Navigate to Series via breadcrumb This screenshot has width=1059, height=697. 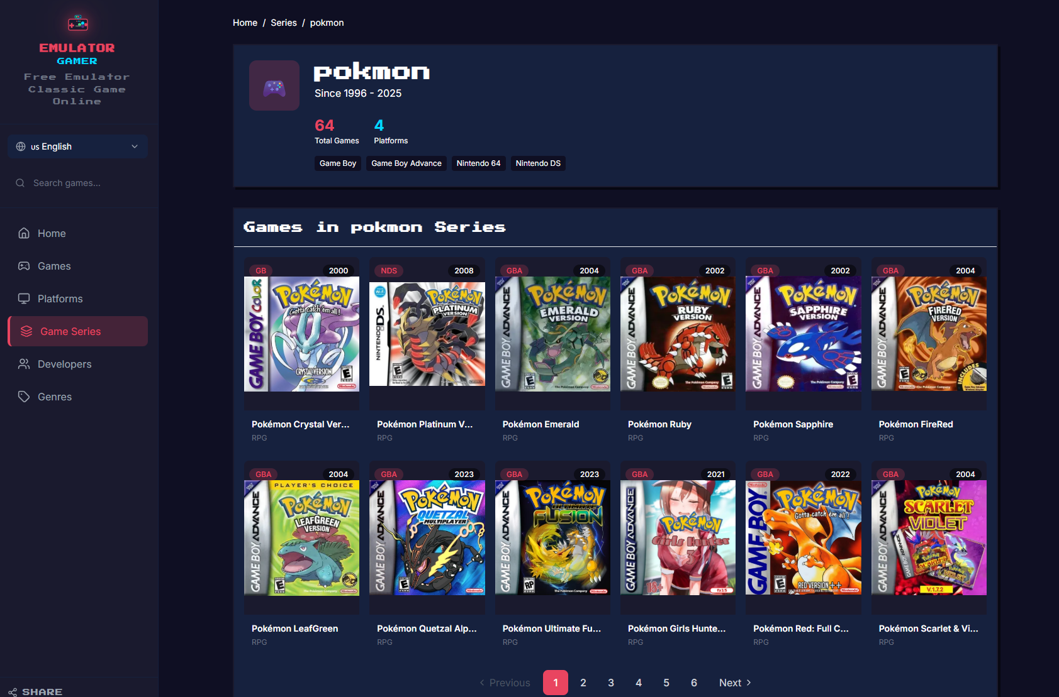283,23
